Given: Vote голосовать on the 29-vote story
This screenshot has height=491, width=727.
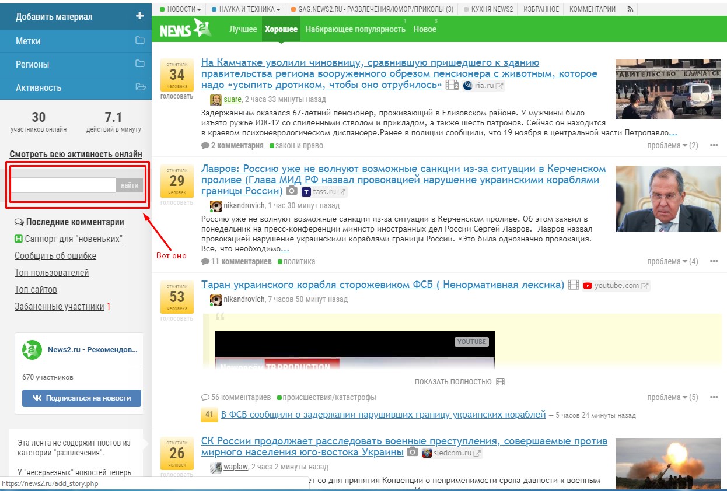Looking at the screenshot, I should point(176,202).
